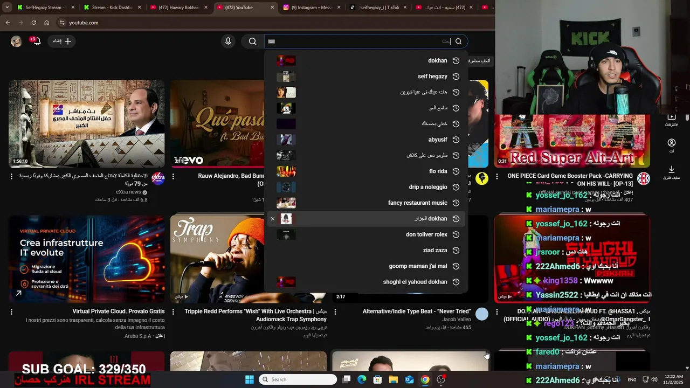Viewport: 690px width, 388px height.
Task: Select 'fancy restaurant music' suggestion
Action: coord(367,203)
